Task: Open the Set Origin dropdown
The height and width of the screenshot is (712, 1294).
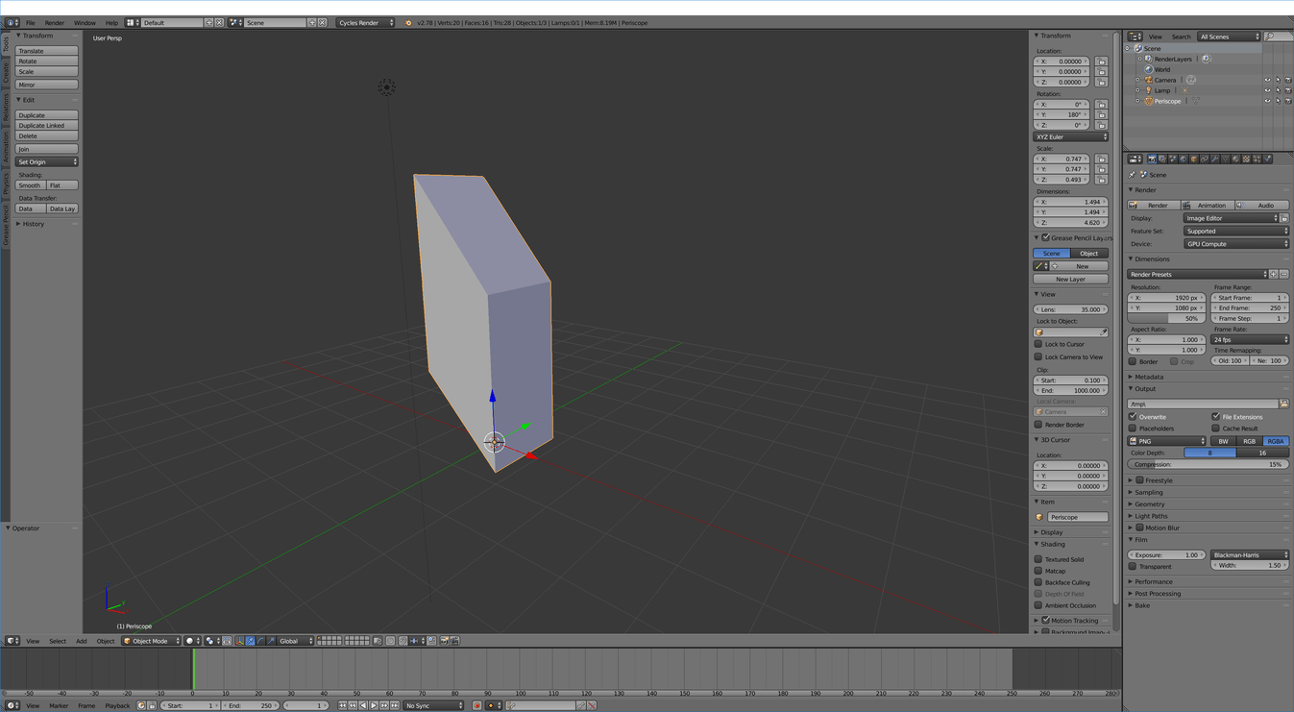Action: click(x=47, y=161)
